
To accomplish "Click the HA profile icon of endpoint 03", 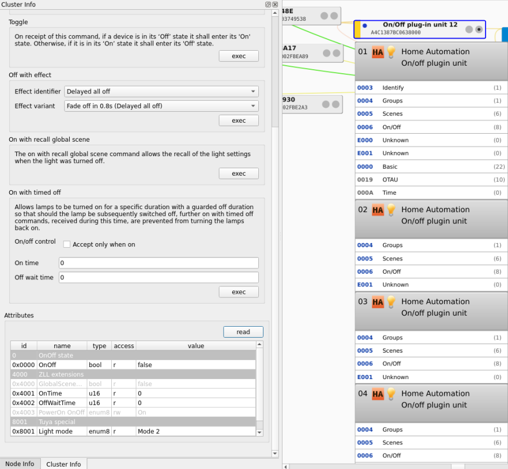I will point(378,302).
